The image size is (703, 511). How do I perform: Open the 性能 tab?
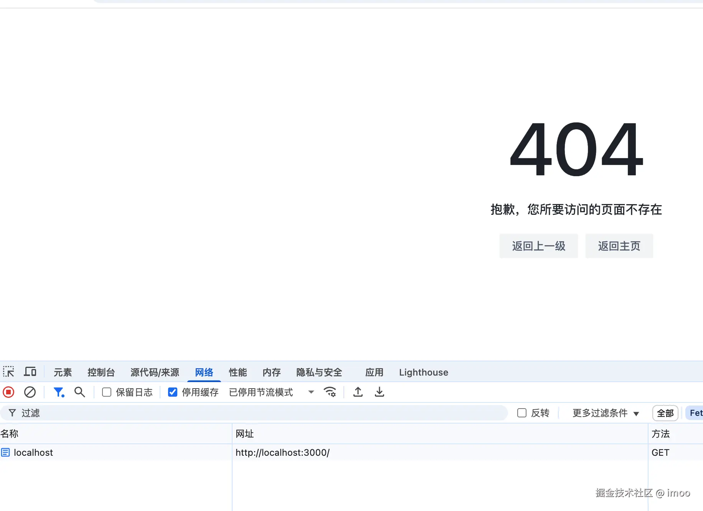click(x=238, y=372)
